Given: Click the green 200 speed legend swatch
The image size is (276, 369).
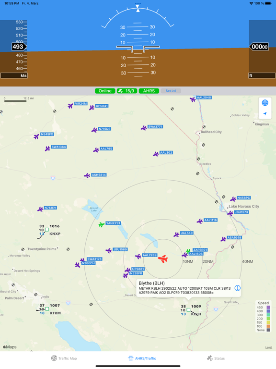Looking at the screenshot, I should click(x=268, y=319).
